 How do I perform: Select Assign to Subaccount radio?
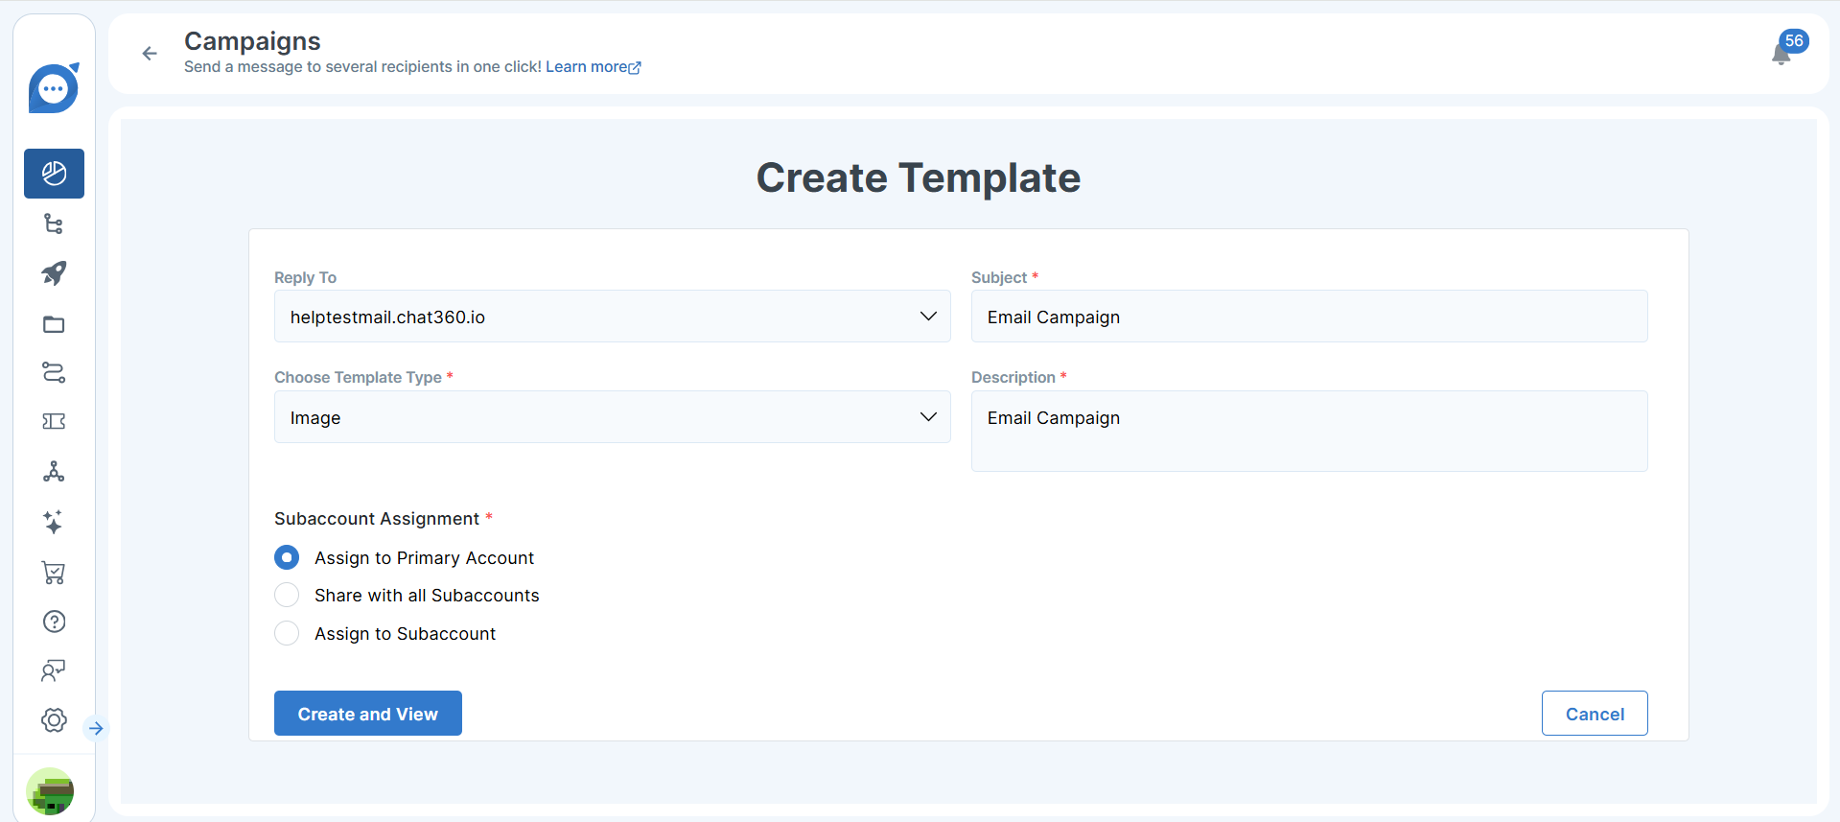point(287,633)
